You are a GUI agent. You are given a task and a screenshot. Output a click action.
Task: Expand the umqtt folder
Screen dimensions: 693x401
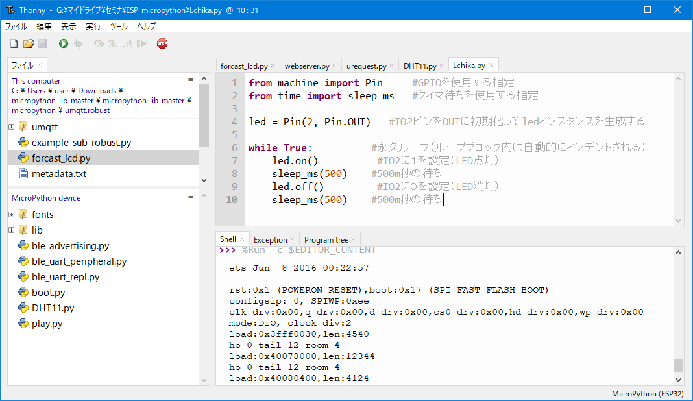12,127
